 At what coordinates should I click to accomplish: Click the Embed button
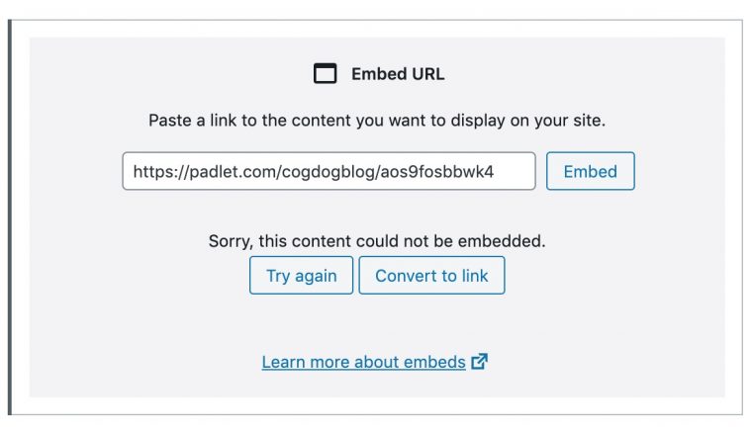coord(590,171)
